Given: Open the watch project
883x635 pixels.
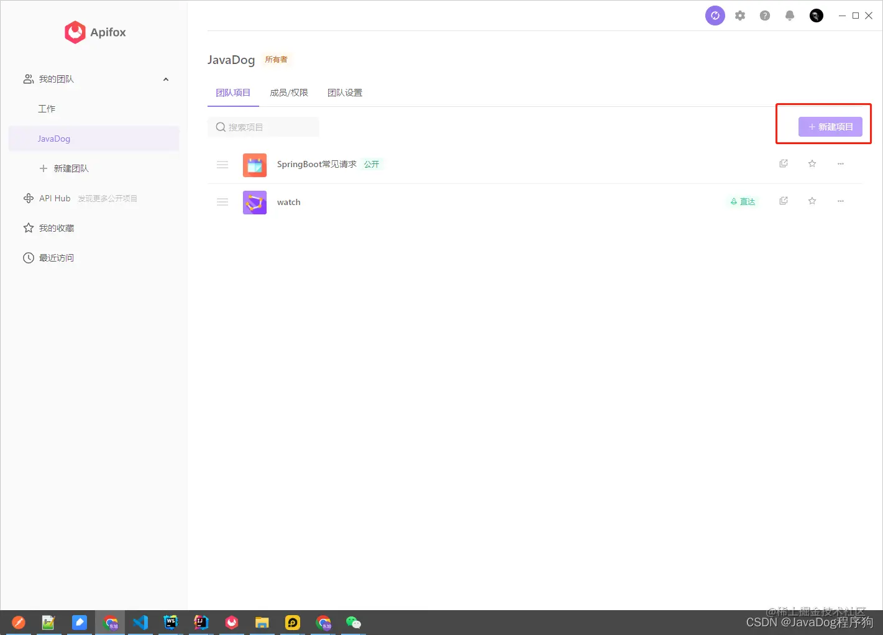Looking at the screenshot, I should pyautogui.click(x=289, y=202).
